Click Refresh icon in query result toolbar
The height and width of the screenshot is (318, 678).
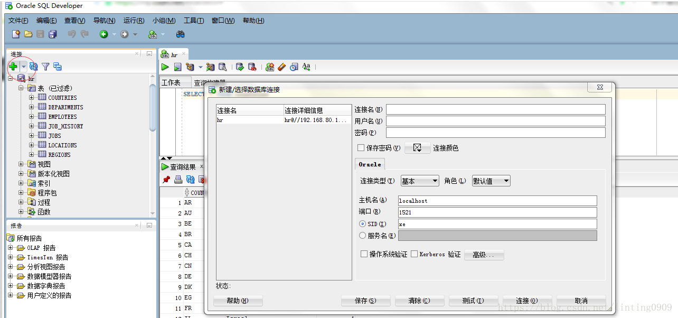(x=191, y=180)
